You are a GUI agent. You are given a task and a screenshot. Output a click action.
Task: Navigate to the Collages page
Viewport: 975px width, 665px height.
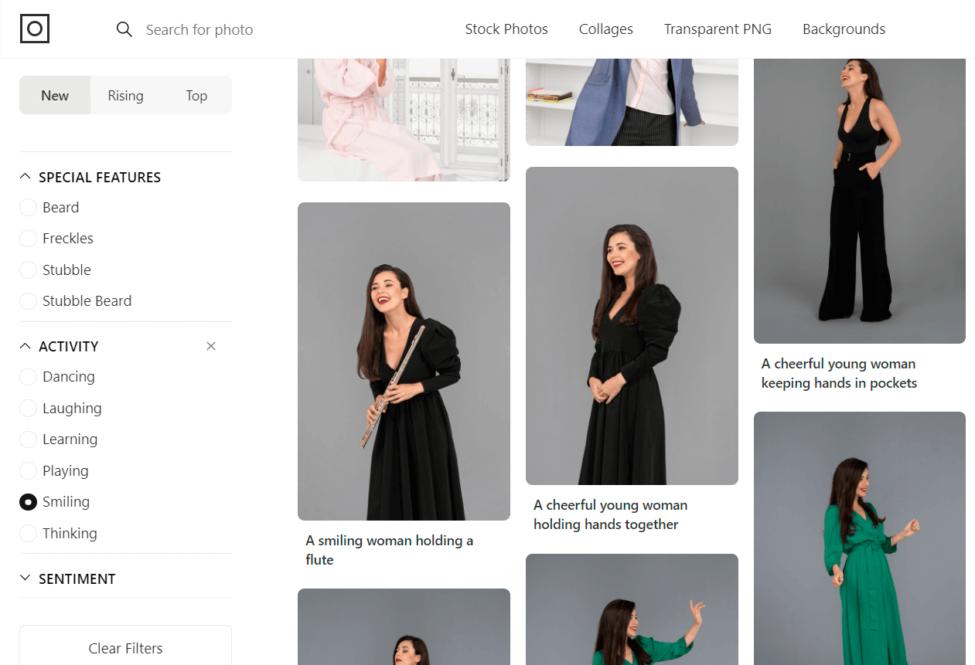pyautogui.click(x=605, y=29)
